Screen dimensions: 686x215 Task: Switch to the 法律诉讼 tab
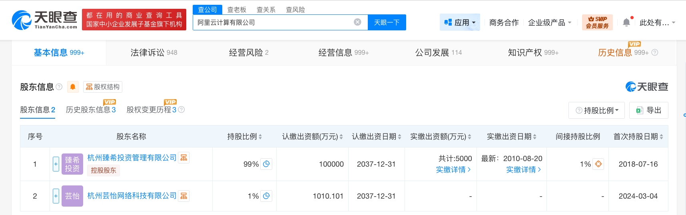click(x=154, y=52)
